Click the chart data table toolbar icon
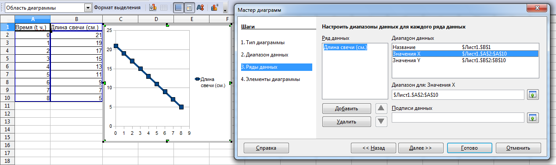Screen dimensions: 556x165 click(x=164, y=8)
